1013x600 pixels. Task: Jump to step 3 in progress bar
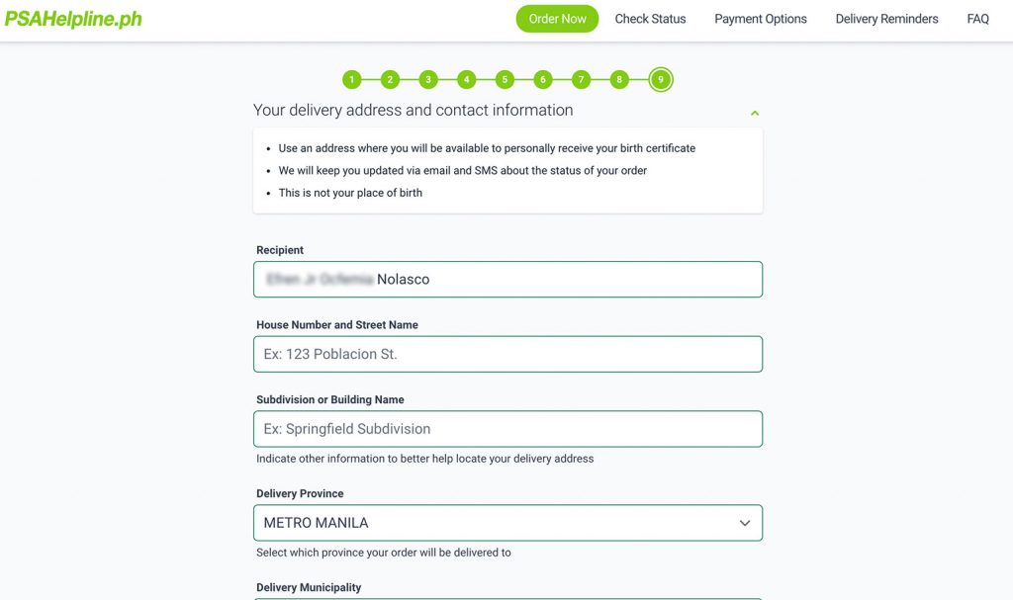click(427, 79)
